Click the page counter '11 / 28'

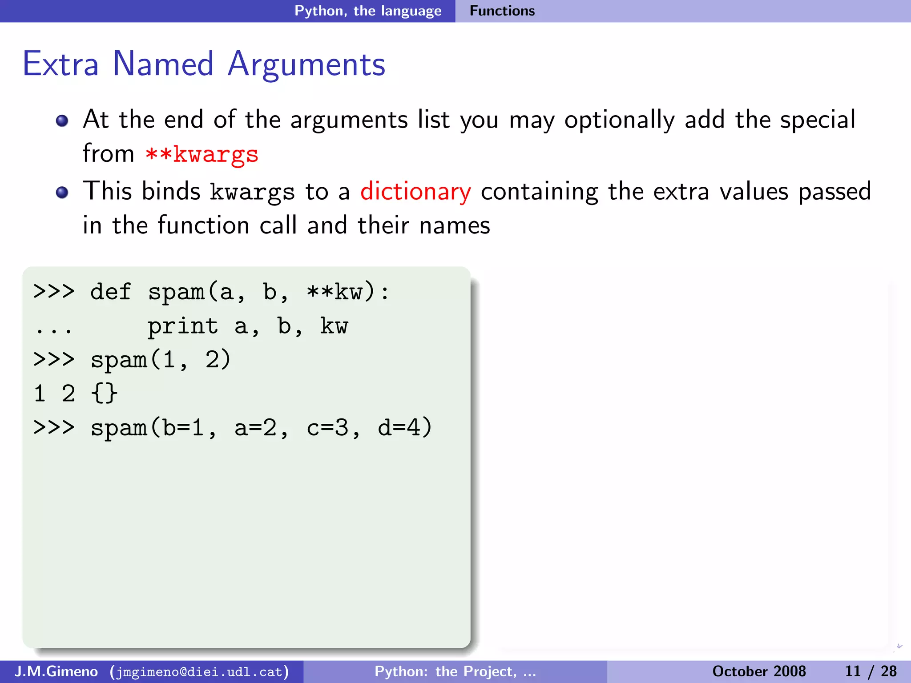pos(871,671)
